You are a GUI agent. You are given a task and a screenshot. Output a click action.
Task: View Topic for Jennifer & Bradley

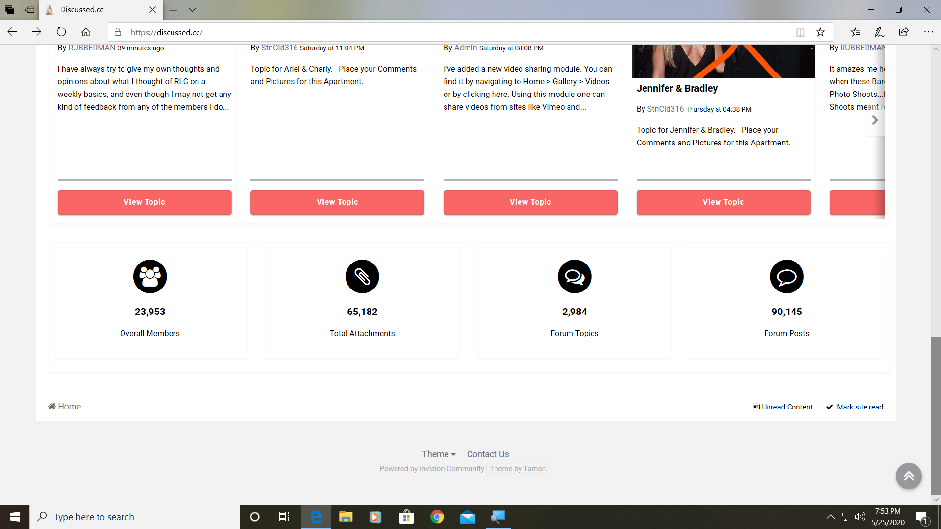[x=723, y=202]
